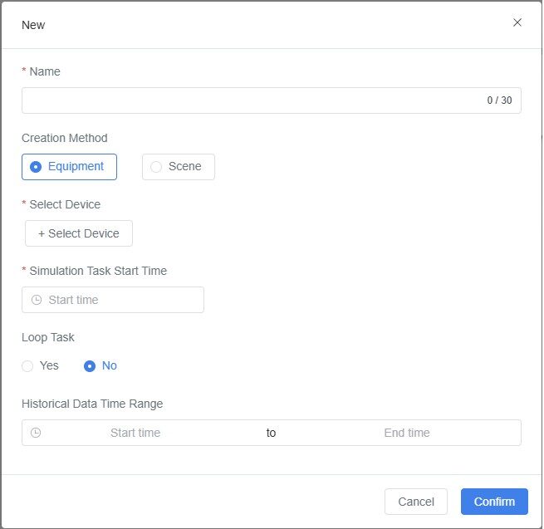Select Equipment as the creation method
The height and width of the screenshot is (529, 544).
click(x=69, y=167)
